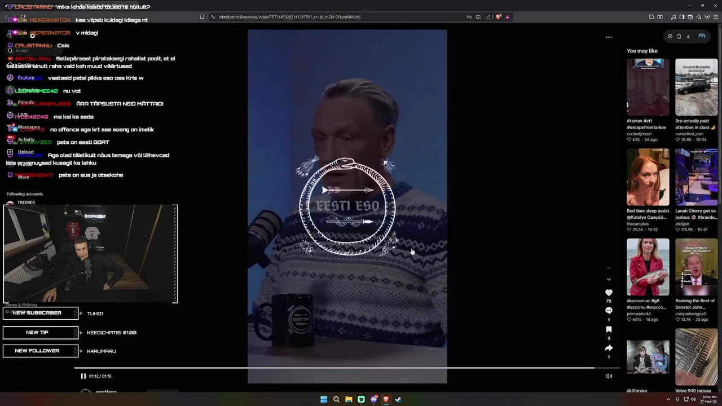Like the video with the heart icon
This screenshot has width=722, height=406.
point(609,293)
